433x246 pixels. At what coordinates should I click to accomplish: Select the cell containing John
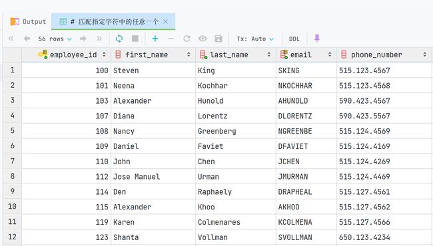click(153, 161)
